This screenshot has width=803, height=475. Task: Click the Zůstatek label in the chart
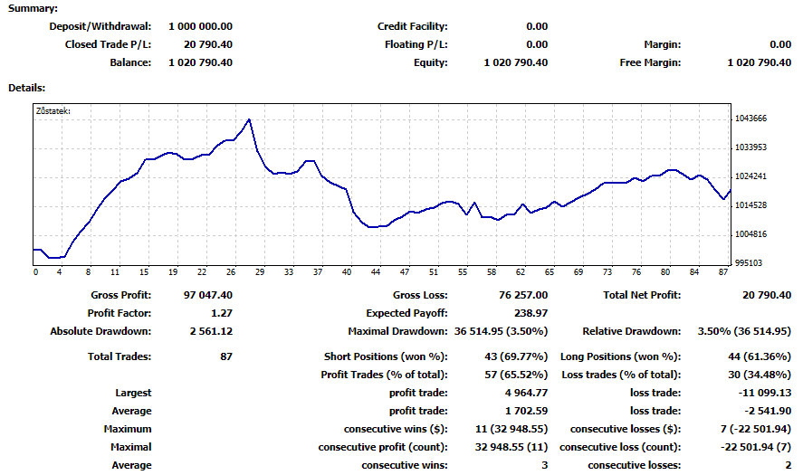click(52, 111)
